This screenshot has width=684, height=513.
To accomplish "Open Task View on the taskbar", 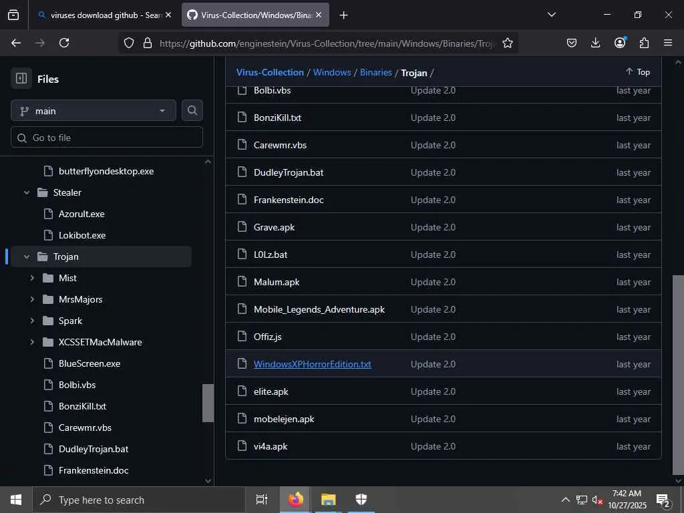I will [x=262, y=500].
